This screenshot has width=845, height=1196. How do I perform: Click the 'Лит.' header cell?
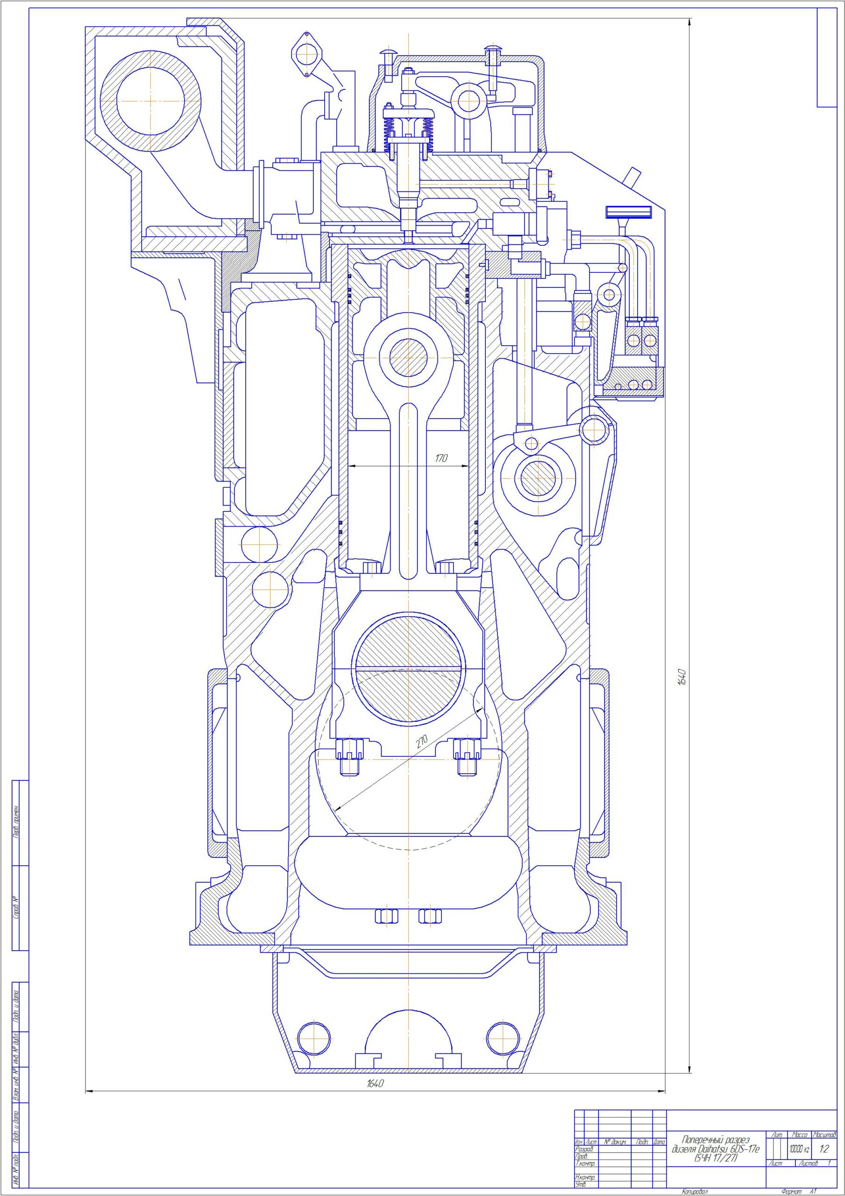[x=777, y=1135]
